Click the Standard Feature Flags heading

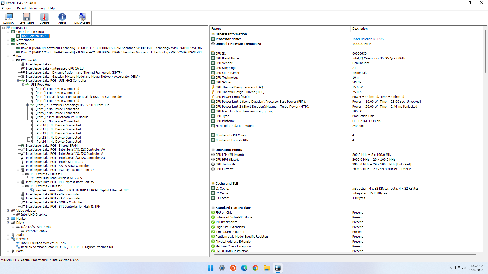pos(233,208)
